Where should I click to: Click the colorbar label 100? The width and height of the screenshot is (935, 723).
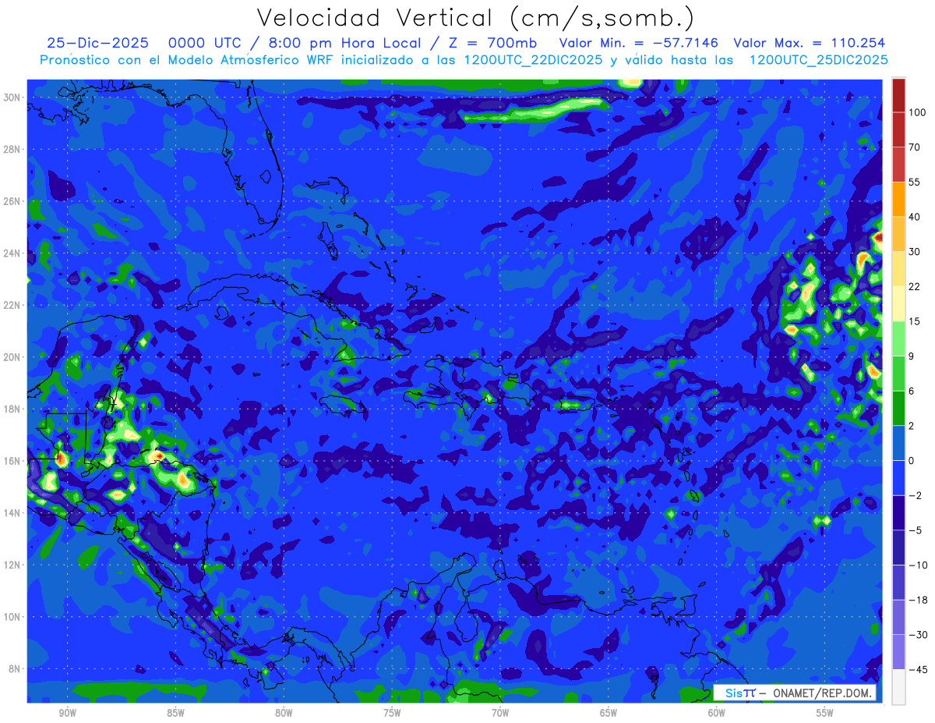tap(917, 112)
